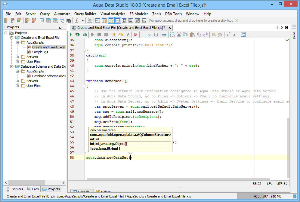
Task: Open the File menu
Action: (x=8, y=14)
